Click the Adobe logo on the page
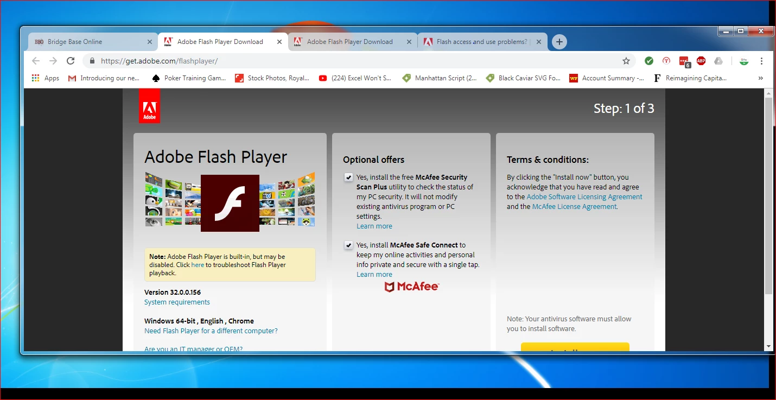The height and width of the screenshot is (400, 776). 149,106
